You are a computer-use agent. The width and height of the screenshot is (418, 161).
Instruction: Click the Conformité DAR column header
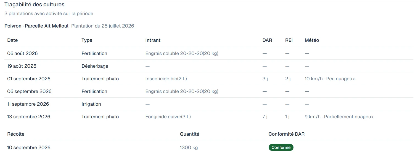pos(287,134)
